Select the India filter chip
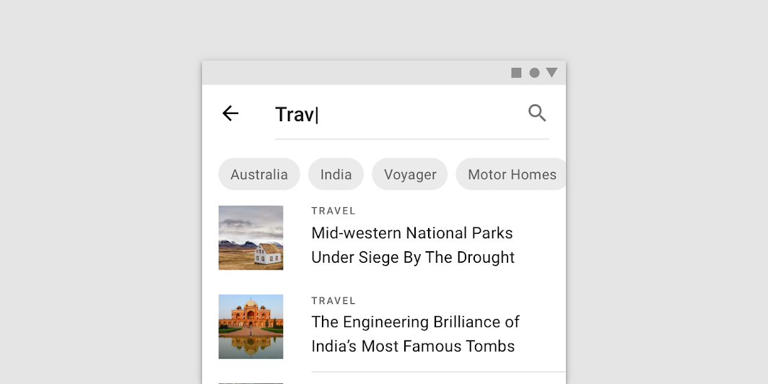Image resolution: width=768 pixels, height=384 pixels. click(336, 175)
